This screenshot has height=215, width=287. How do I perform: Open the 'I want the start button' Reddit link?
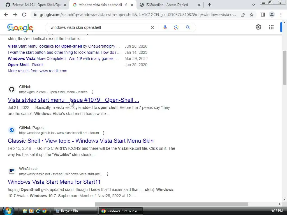(64, 52)
